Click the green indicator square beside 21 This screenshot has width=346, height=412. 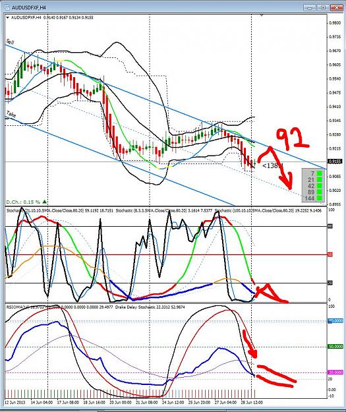319,179
